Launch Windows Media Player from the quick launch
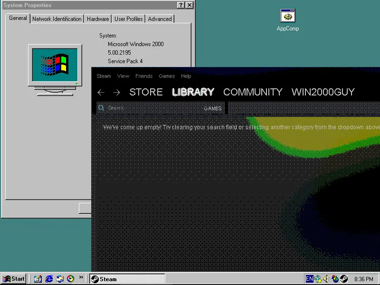The width and height of the screenshot is (380, 285). coord(70,279)
